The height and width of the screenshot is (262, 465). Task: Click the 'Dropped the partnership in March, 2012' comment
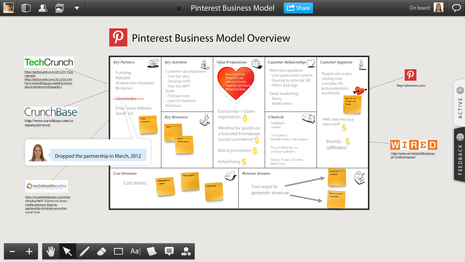click(x=98, y=156)
